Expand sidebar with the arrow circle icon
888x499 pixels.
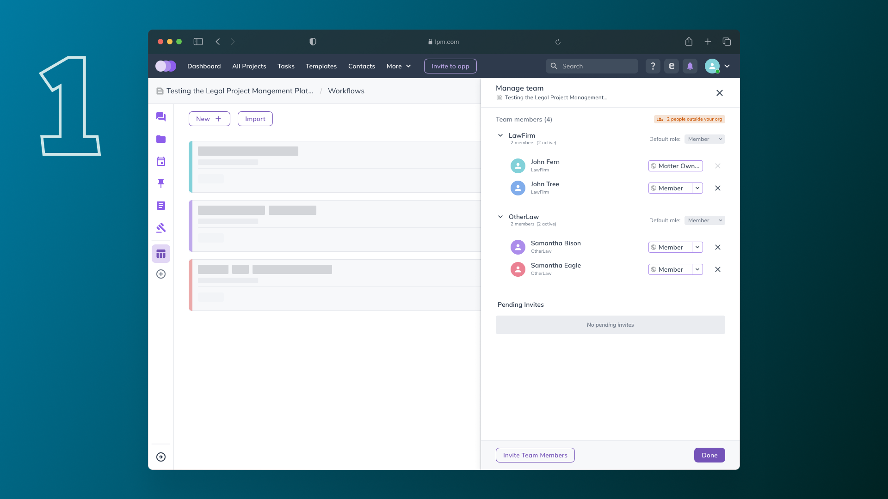pyautogui.click(x=161, y=457)
